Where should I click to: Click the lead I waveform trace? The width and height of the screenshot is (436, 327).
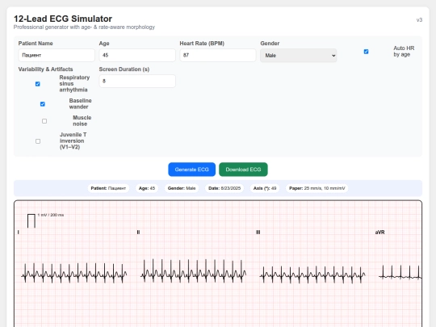[x=74, y=273]
